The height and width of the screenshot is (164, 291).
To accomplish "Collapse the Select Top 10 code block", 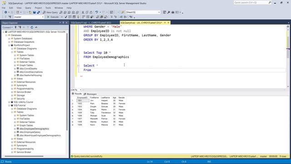I will [78, 53].
